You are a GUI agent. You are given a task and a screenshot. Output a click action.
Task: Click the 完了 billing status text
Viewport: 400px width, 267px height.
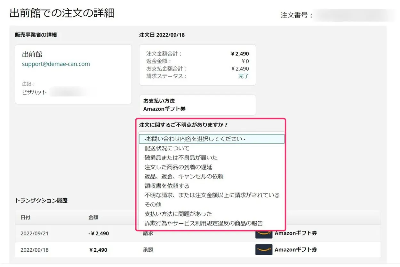coord(244,76)
